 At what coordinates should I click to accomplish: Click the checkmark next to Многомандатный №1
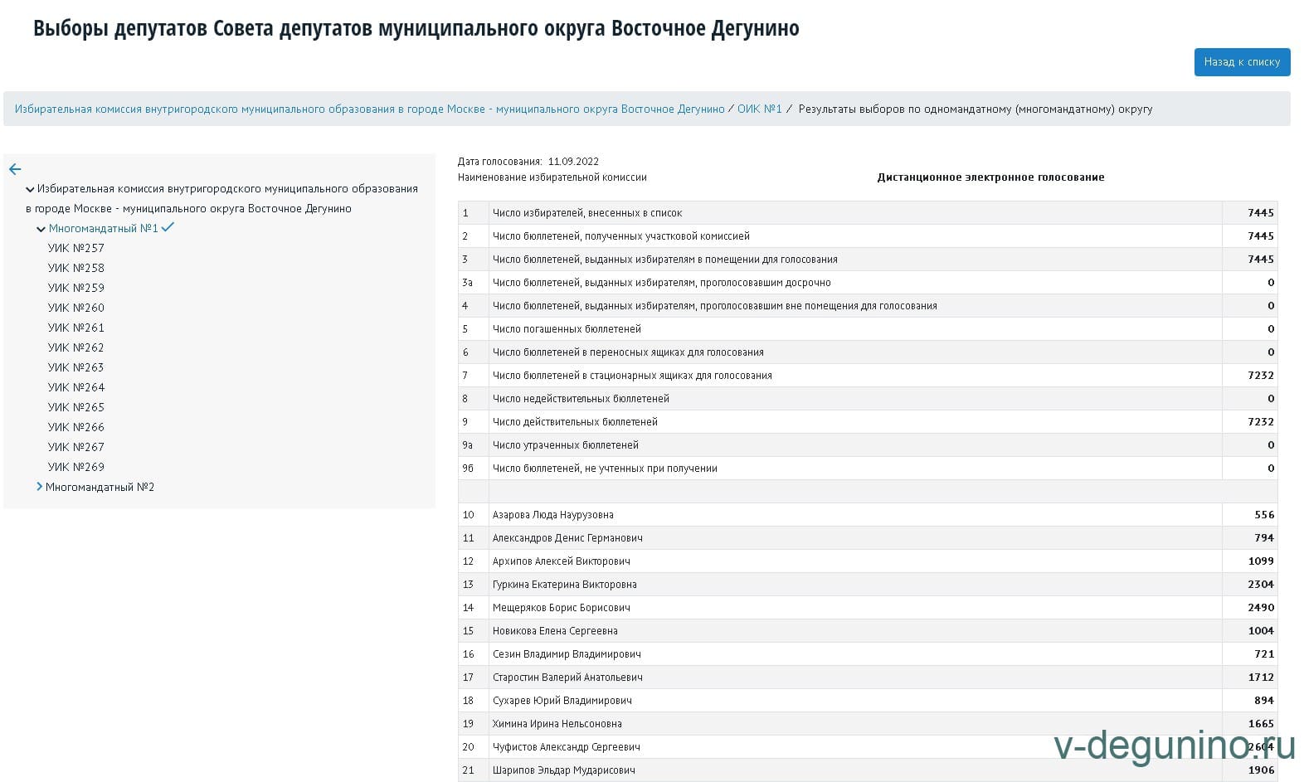[168, 227]
